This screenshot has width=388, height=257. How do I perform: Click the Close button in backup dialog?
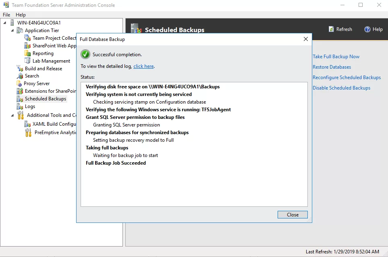[293, 214]
